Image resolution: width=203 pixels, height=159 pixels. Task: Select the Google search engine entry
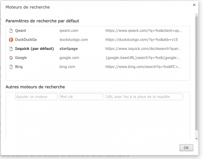[x=98, y=58]
